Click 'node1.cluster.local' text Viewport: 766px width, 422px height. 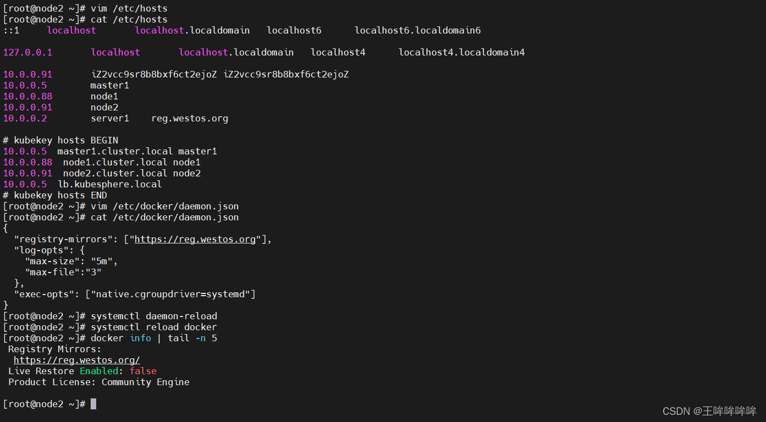(115, 162)
